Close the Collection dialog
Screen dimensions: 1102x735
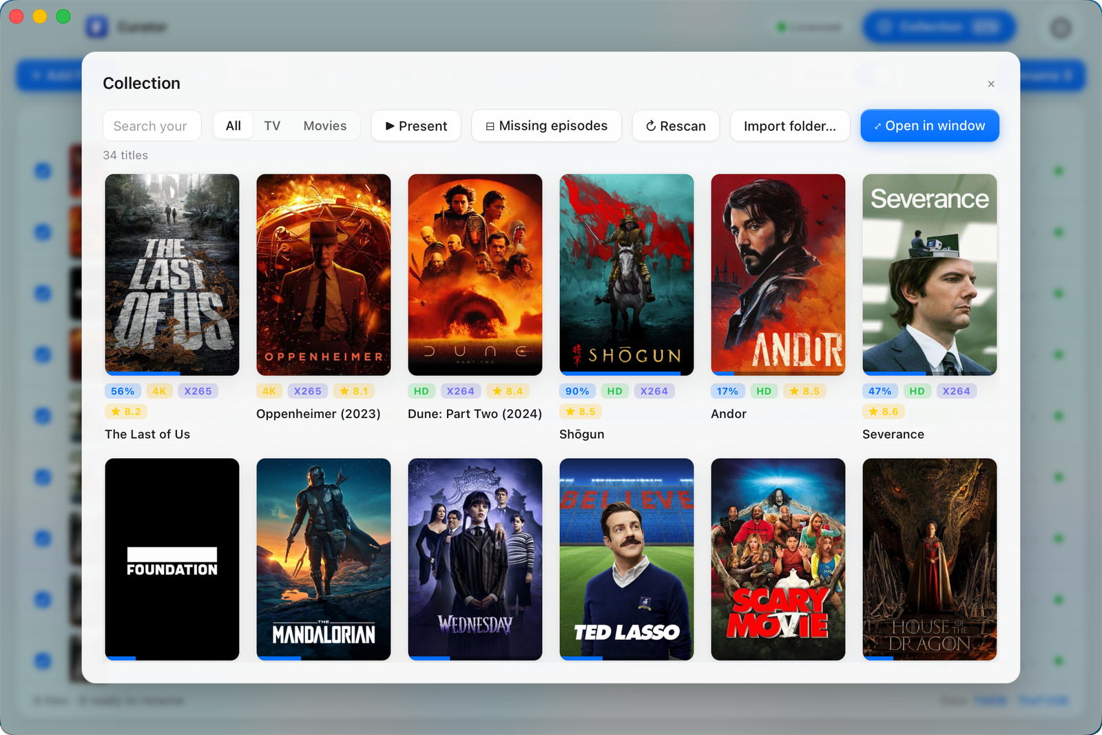(991, 84)
